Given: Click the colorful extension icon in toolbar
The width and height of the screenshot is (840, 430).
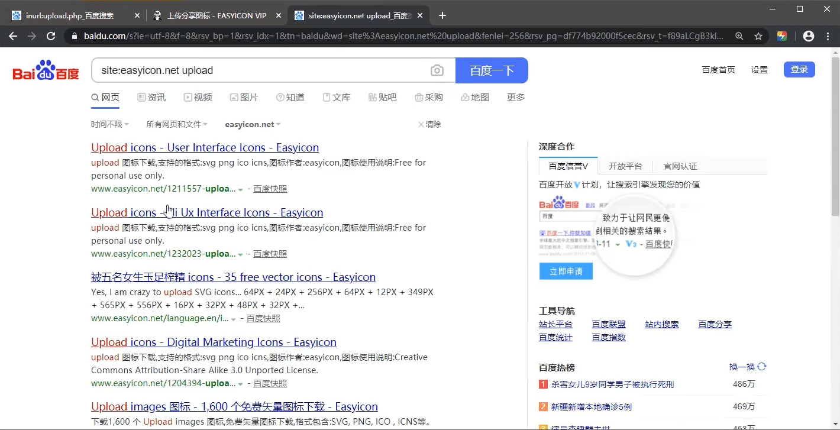Looking at the screenshot, I should (x=782, y=36).
